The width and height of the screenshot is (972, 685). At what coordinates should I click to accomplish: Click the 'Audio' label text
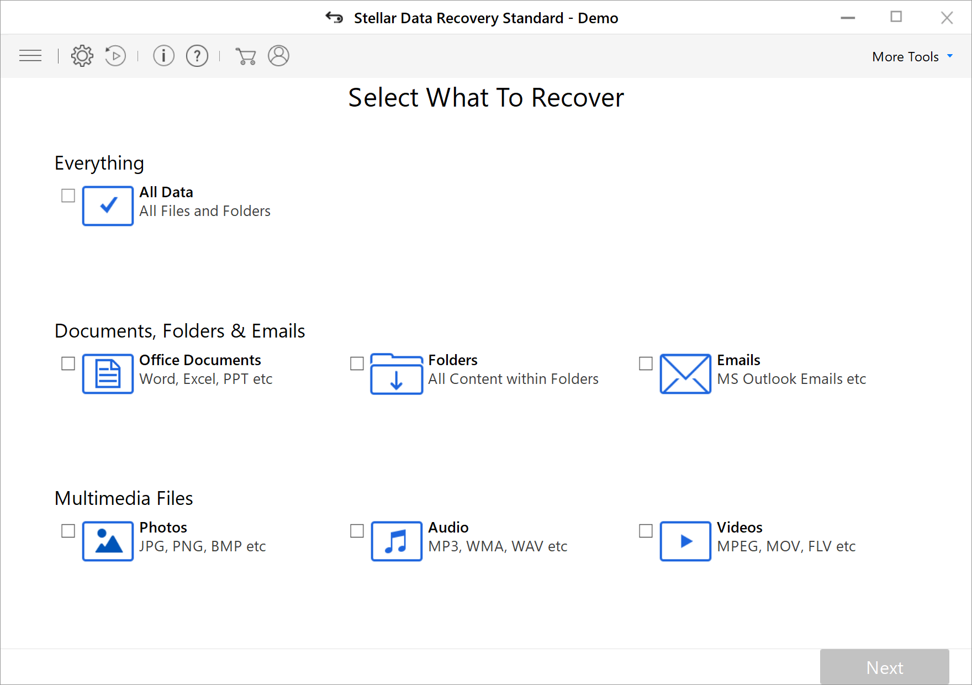(x=448, y=528)
